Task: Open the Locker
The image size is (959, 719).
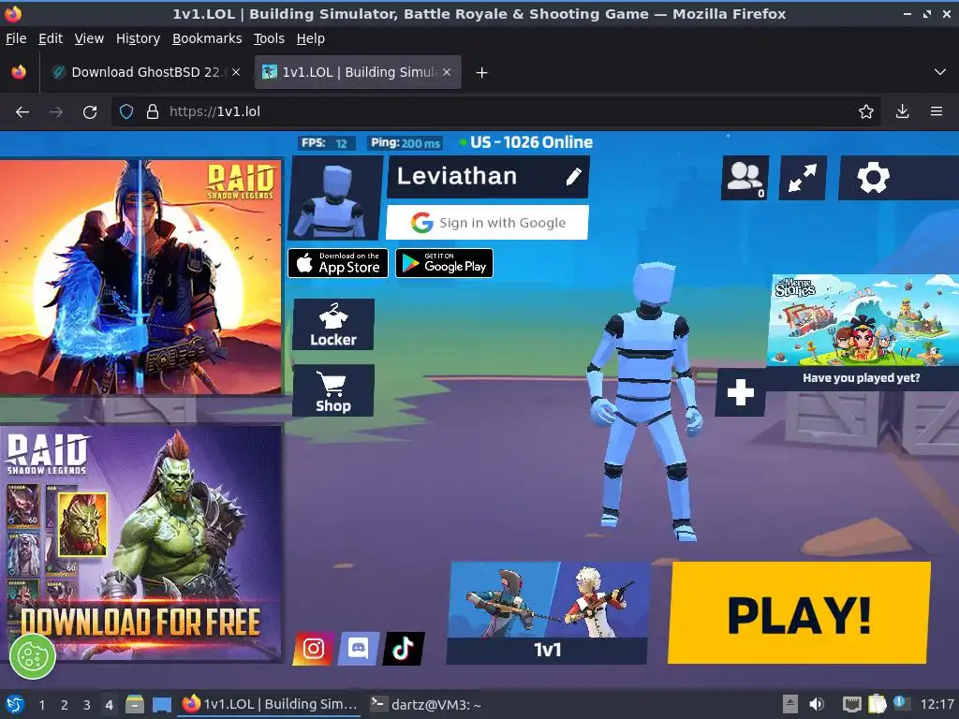Action: coord(333,325)
